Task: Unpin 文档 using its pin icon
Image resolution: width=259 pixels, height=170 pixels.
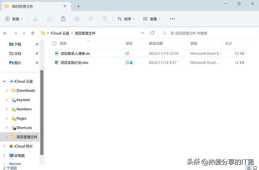Action: (37, 54)
